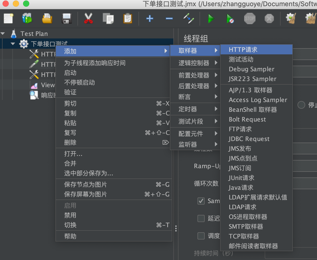Enable the 延迟 checkbox
The height and width of the screenshot is (260, 317).
coord(201,218)
